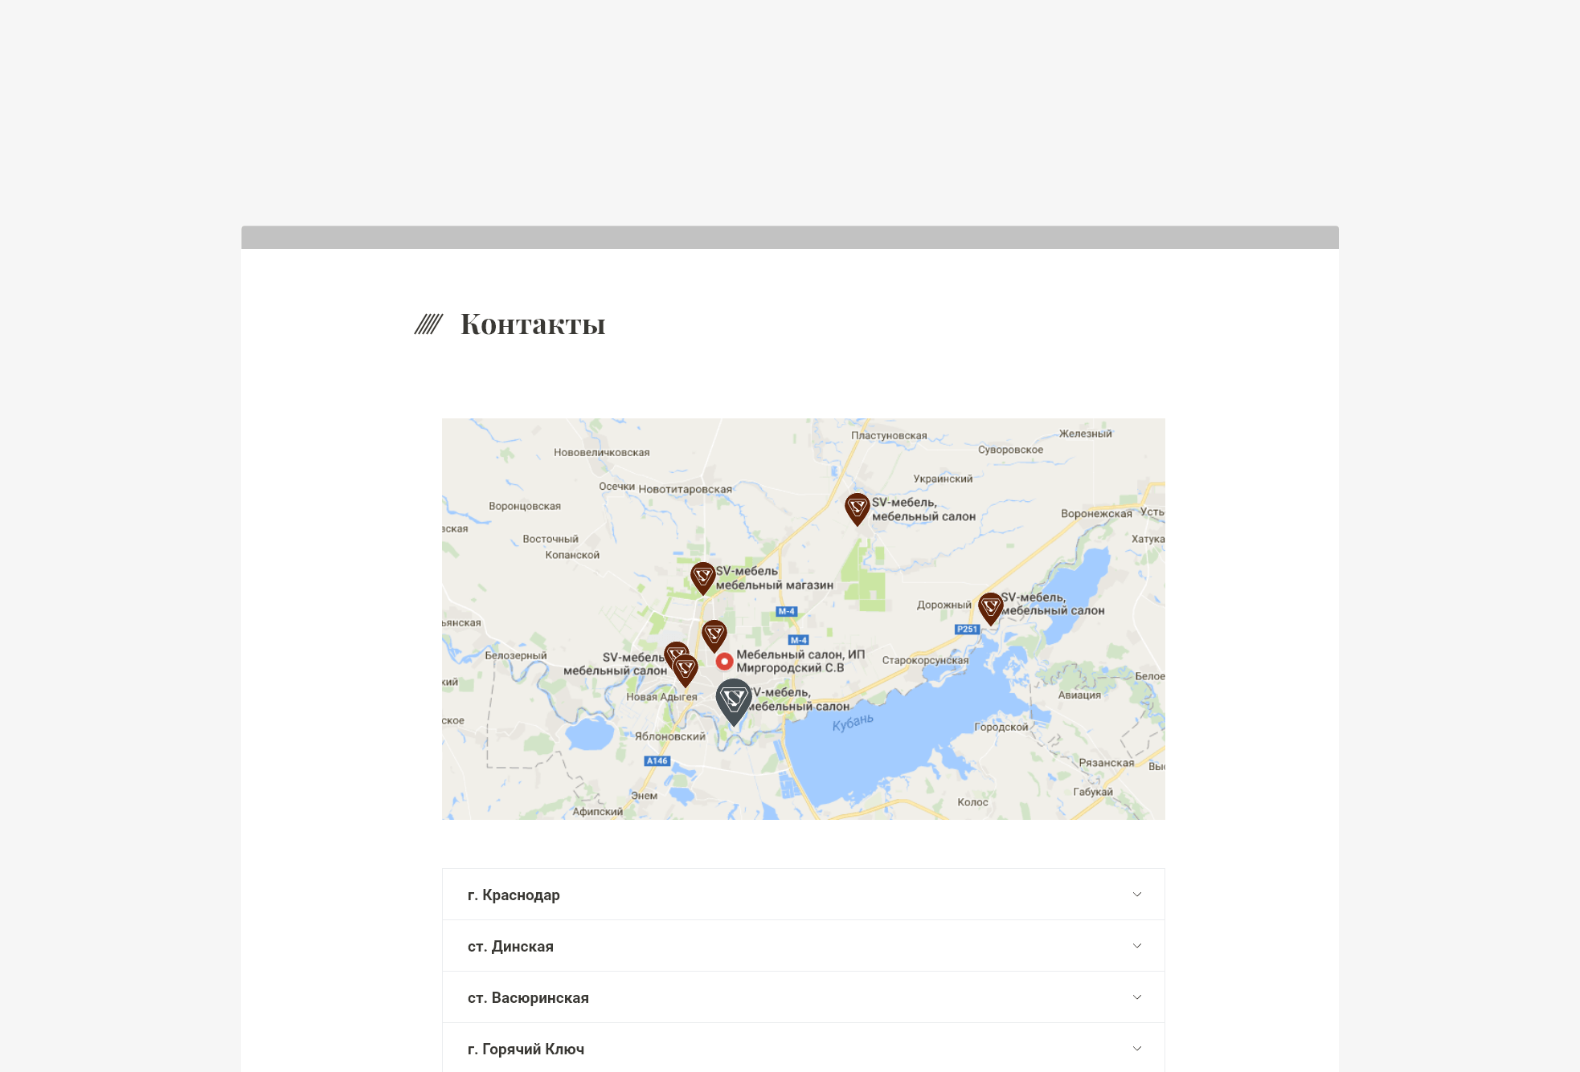The image size is (1580, 1072).
Task: Click the A146 road badge on the map
Action: 657,760
